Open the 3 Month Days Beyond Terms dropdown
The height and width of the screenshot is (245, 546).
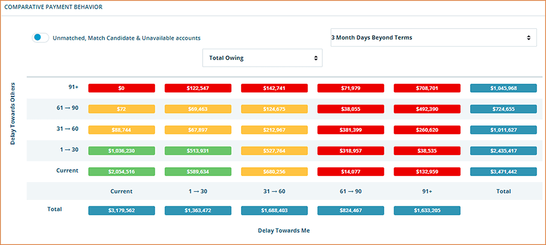click(433, 37)
